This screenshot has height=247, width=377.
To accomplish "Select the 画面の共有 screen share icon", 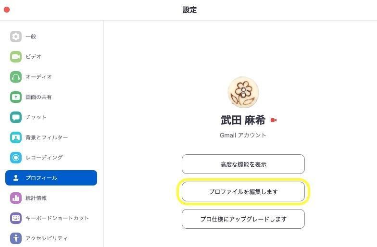I will tap(16, 97).
